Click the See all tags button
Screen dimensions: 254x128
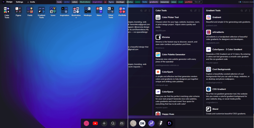pos(197,2)
